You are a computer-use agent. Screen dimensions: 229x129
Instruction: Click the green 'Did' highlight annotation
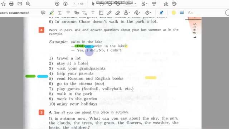coord(79,46)
